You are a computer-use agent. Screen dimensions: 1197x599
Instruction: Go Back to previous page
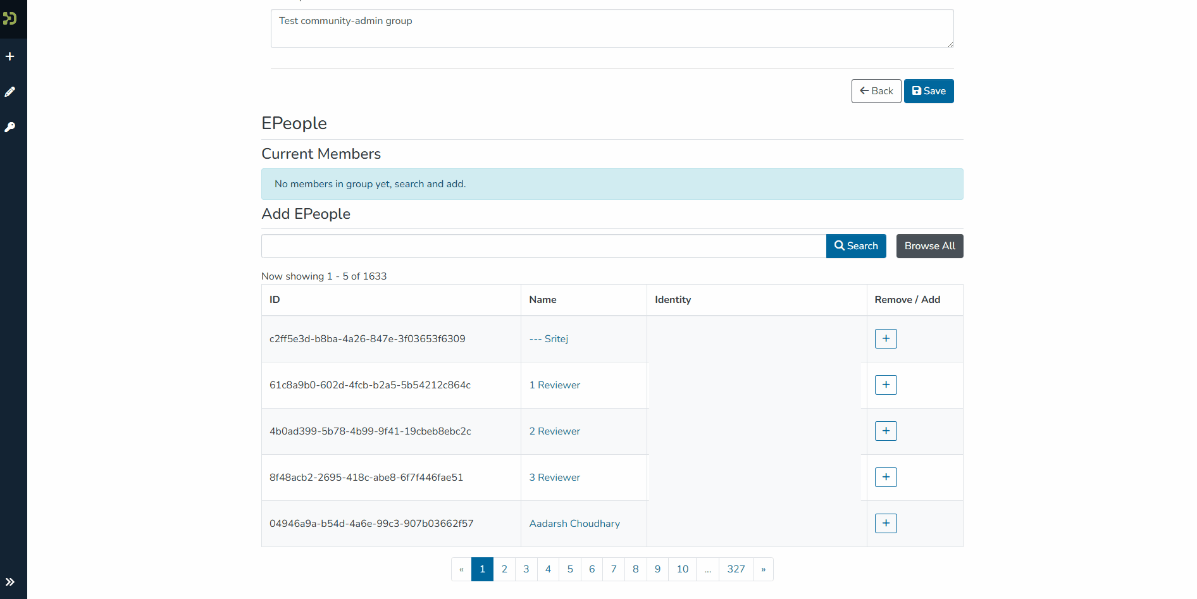(x=876, y=91)
